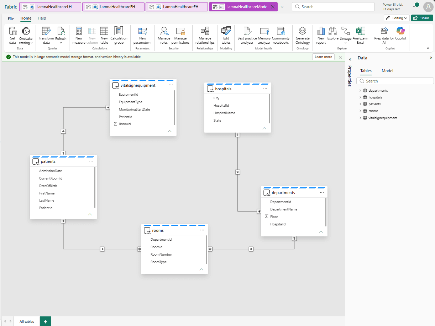Click the Learn more button
The image size is (435, 326).
click(x=323, y=57)
